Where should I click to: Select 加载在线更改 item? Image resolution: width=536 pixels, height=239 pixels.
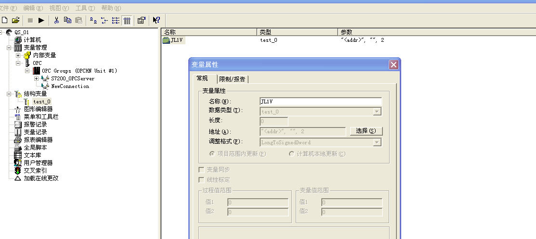click(x=41, y=178)
